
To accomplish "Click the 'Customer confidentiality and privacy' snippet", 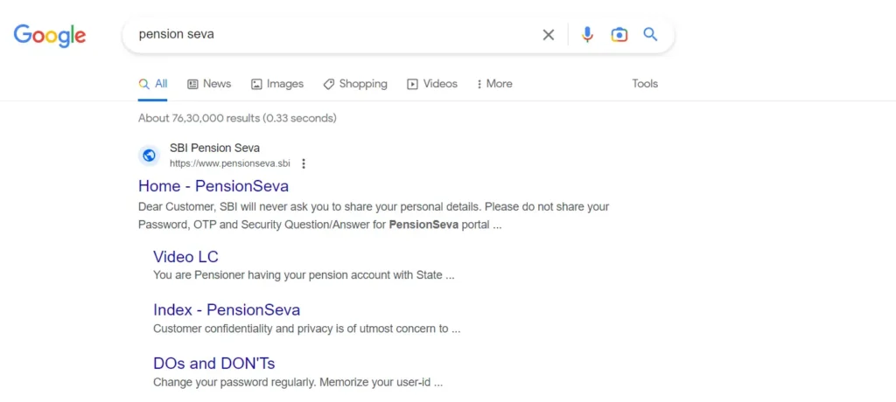I will [307, 329].
